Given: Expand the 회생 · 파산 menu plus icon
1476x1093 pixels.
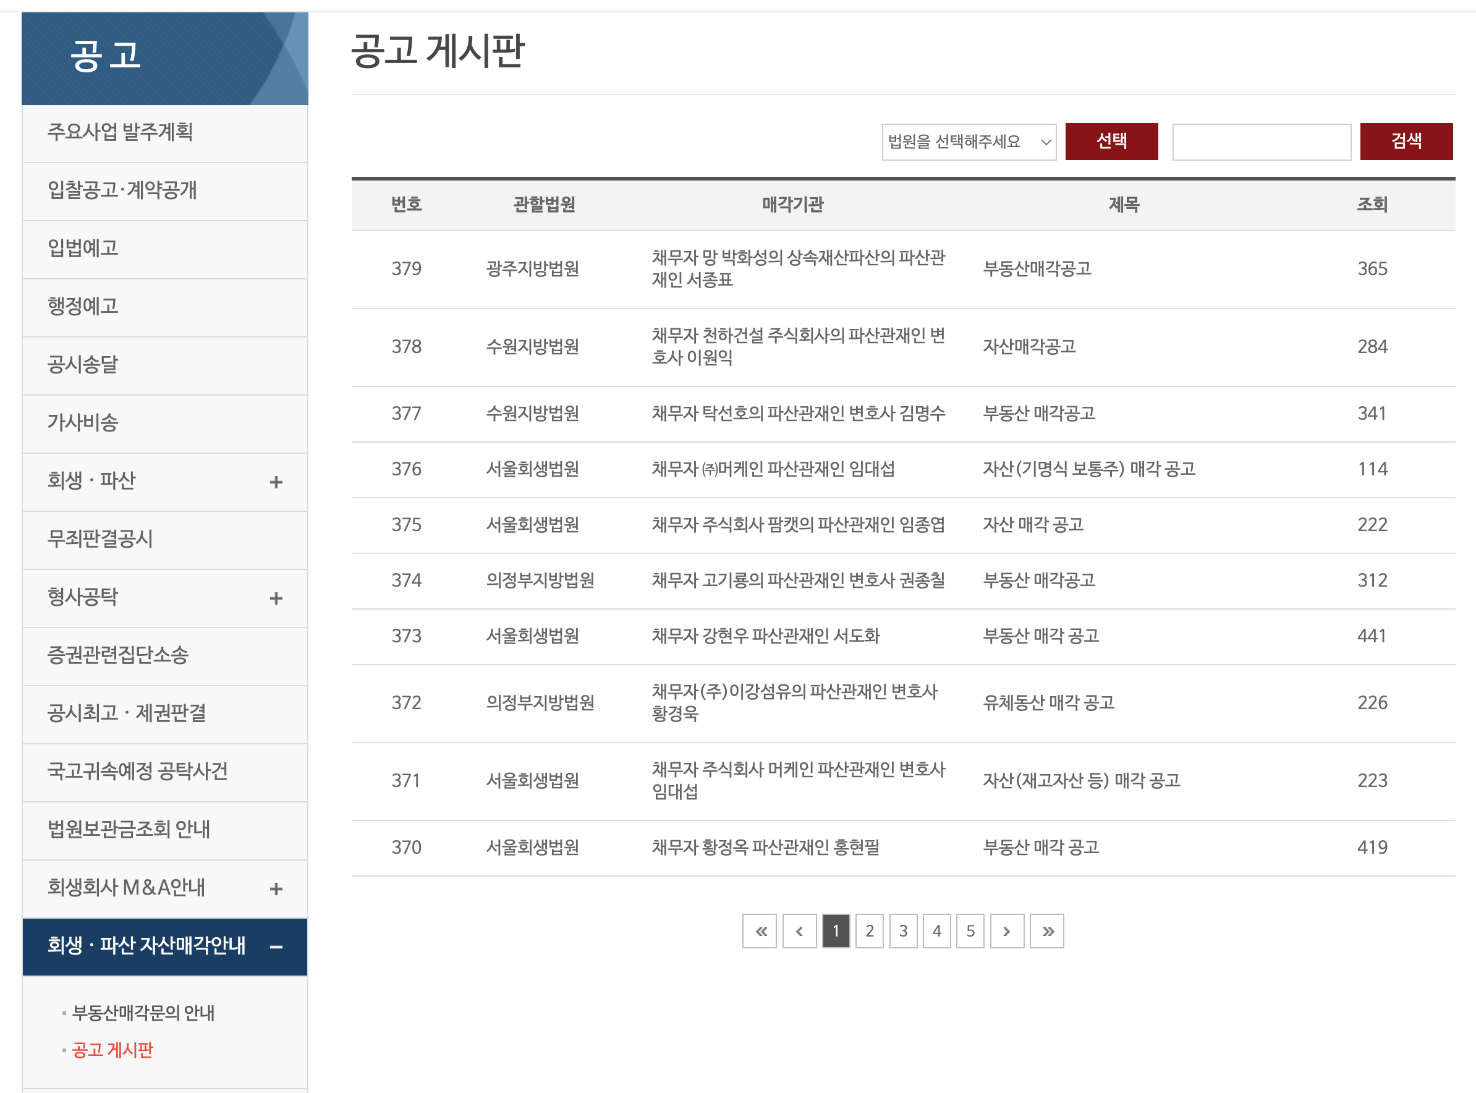Looking at the screenshot, I should 276,482.
